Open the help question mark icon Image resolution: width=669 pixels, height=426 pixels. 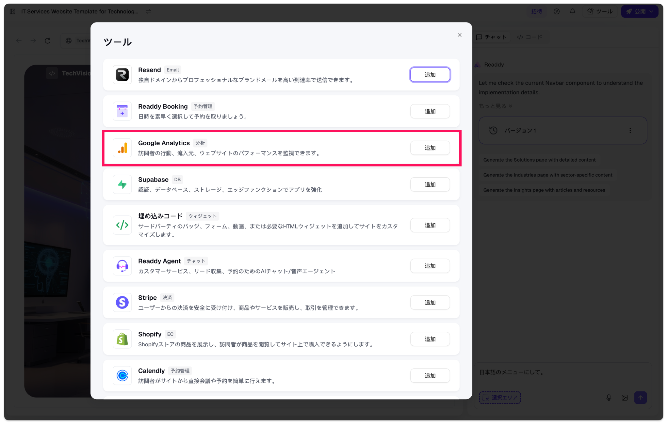(557, 11)
